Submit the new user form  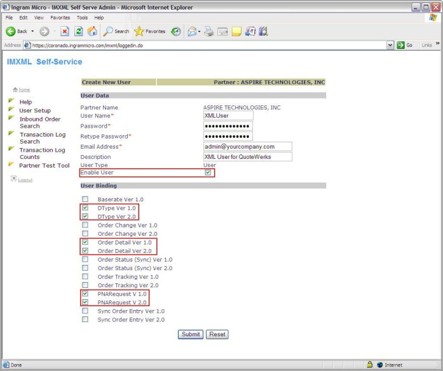(x=191, y=334)
